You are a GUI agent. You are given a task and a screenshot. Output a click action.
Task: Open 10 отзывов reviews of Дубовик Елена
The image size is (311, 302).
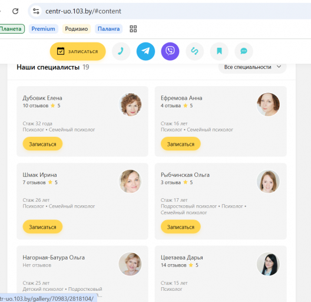click(x=35, y=106)
